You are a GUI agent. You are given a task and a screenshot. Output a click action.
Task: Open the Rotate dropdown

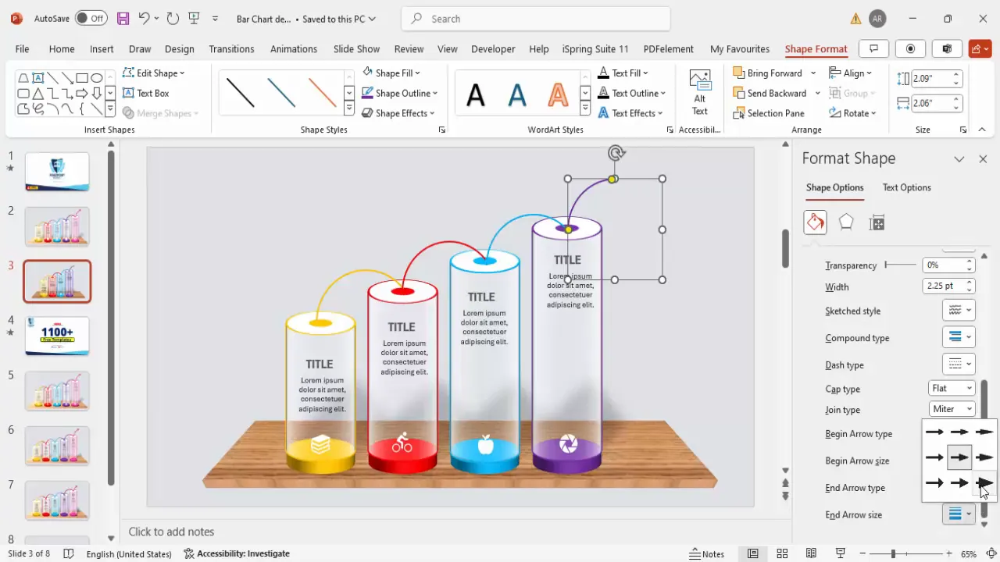(853, 113)
